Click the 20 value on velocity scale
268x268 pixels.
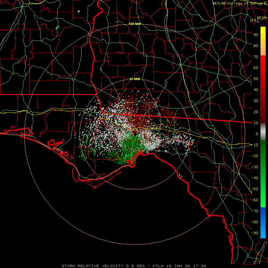point(256,112)
